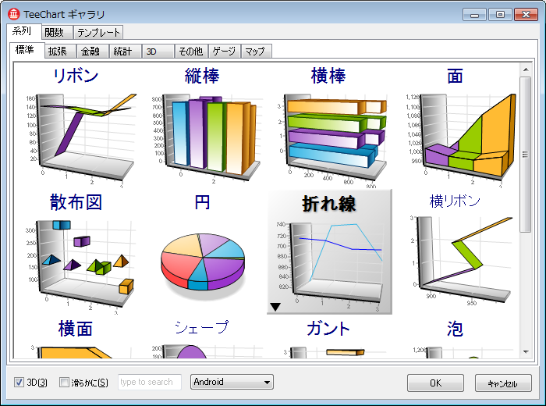Screen dimensions: 546x406
Task: Focus the type to search field
Action: pyautogui.click(x=150, y=382)
